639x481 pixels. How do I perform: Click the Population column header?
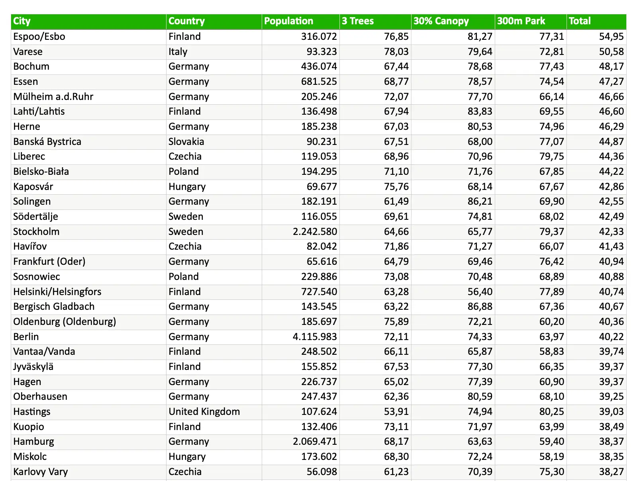click(x=300, y=22)
